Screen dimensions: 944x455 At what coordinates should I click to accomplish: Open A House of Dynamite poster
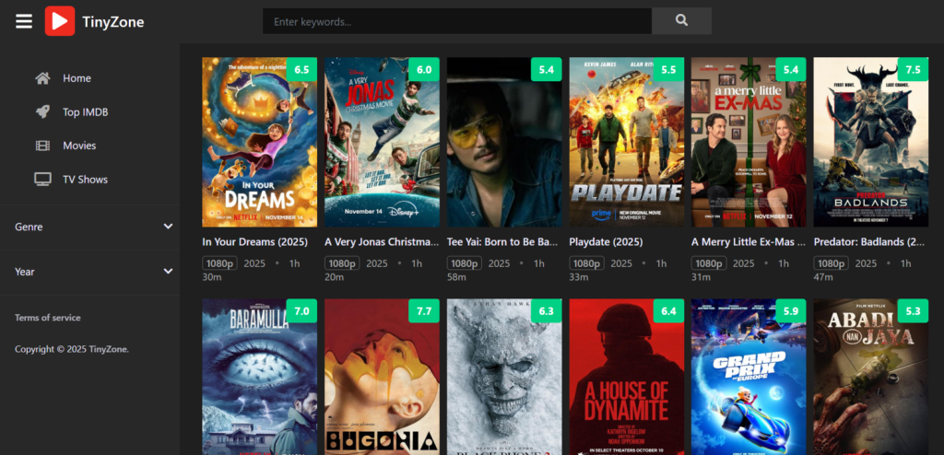(x=627, y=377)
